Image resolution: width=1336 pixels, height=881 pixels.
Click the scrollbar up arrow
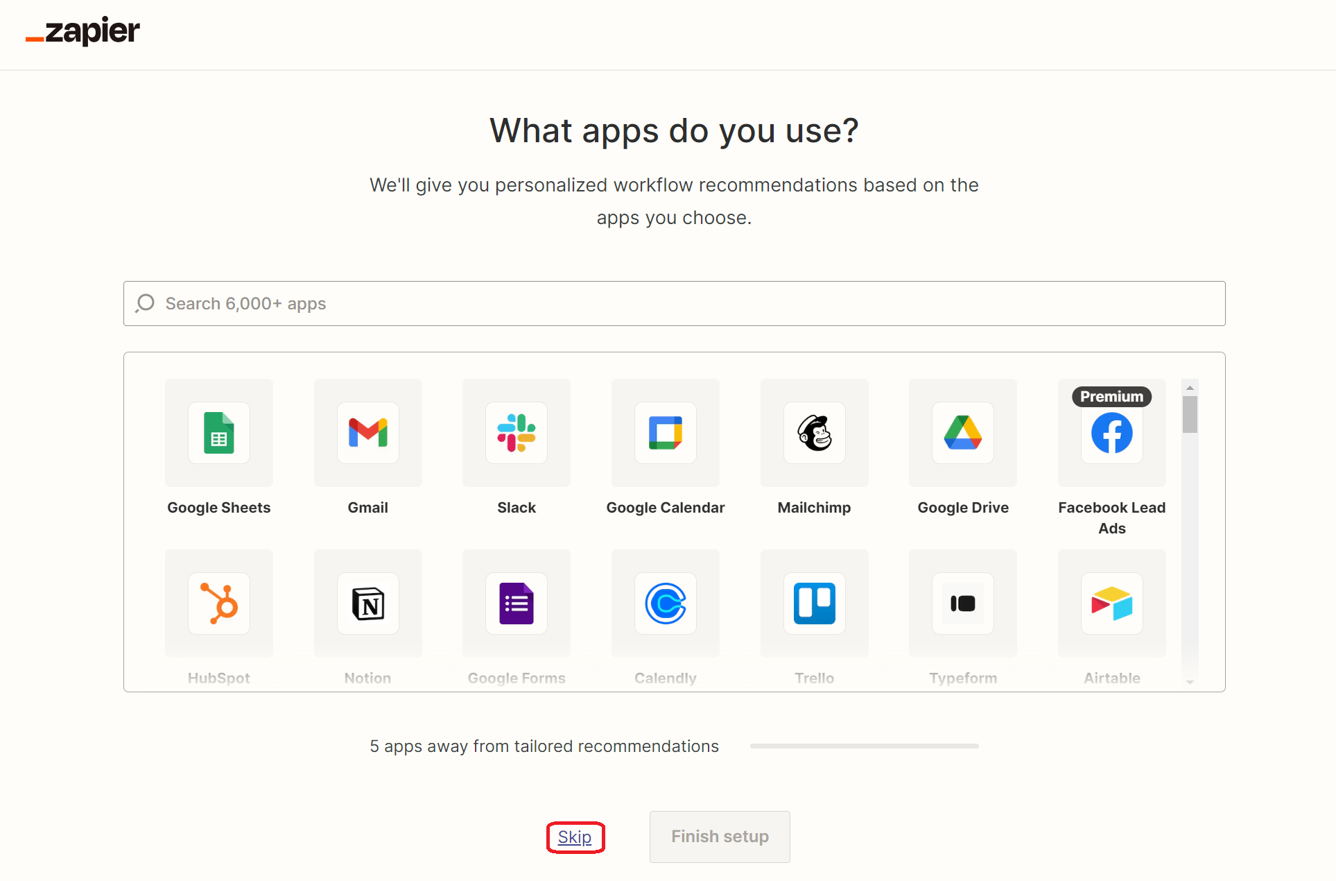[x=1190, y=388]
